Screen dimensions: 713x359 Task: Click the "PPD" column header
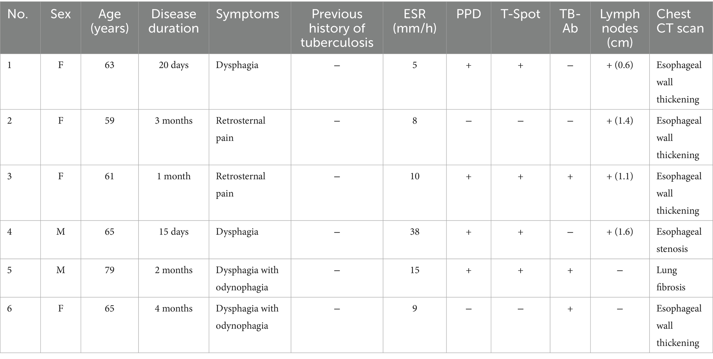469,14
